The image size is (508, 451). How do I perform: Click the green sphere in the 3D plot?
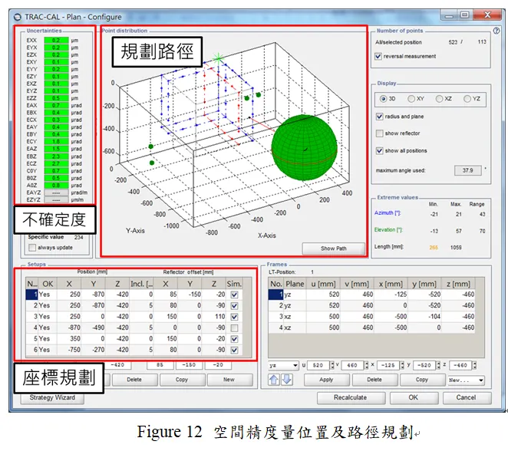point(304,147)
